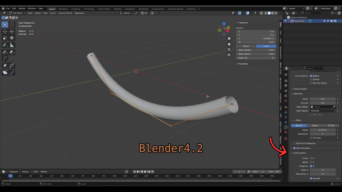Open the Output properties tab icon
Screen dimensions: 342x192
[286, 86]
